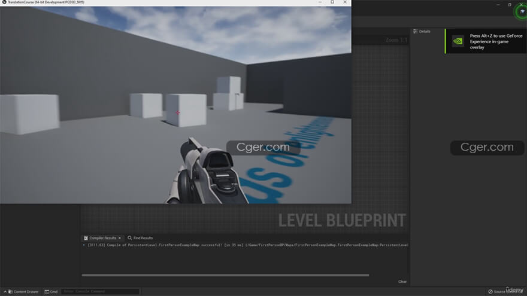Maximize the TranslationCourse game window
The height and width of the screenshot is (296, 527).
click(x=332, y=3)
